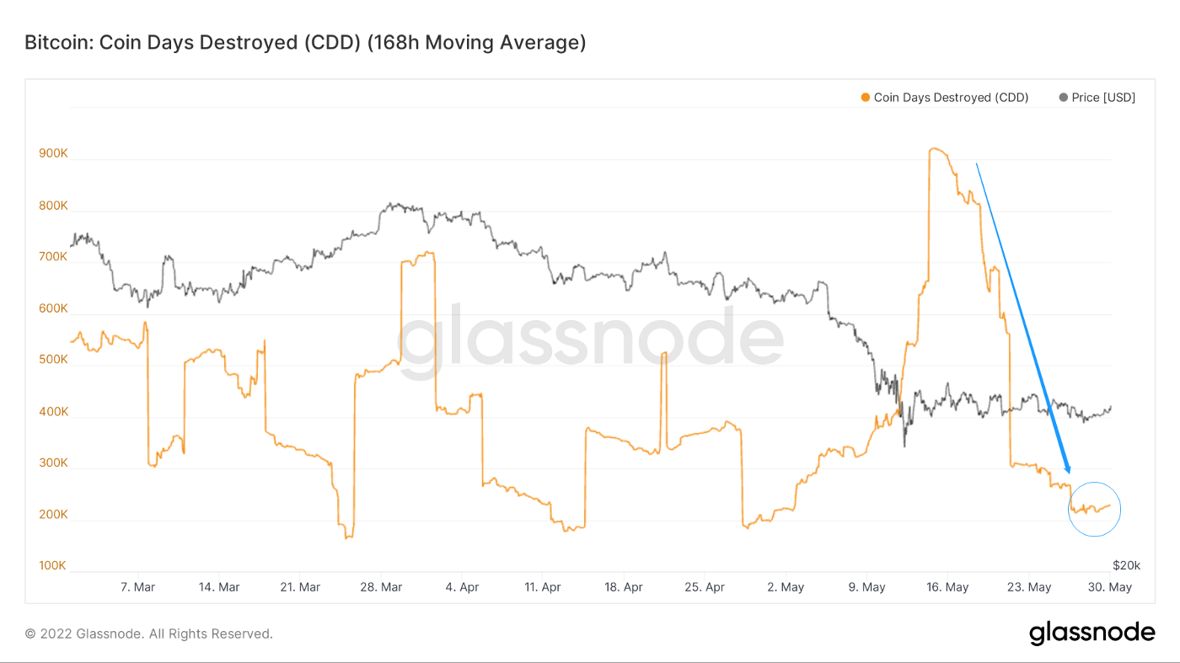Click the blue circle annotation on the chart
The image size is (1180, 663).
tap(1094, 508)
